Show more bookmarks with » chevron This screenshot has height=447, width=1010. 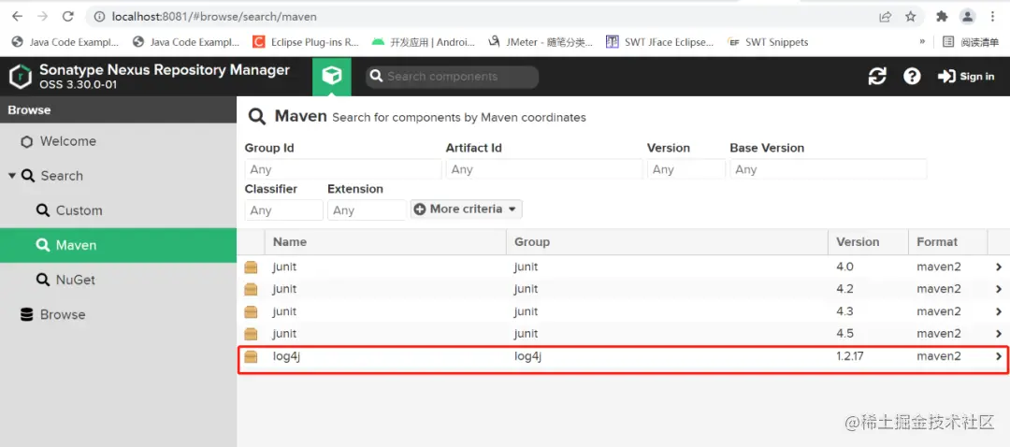point(922,42)
